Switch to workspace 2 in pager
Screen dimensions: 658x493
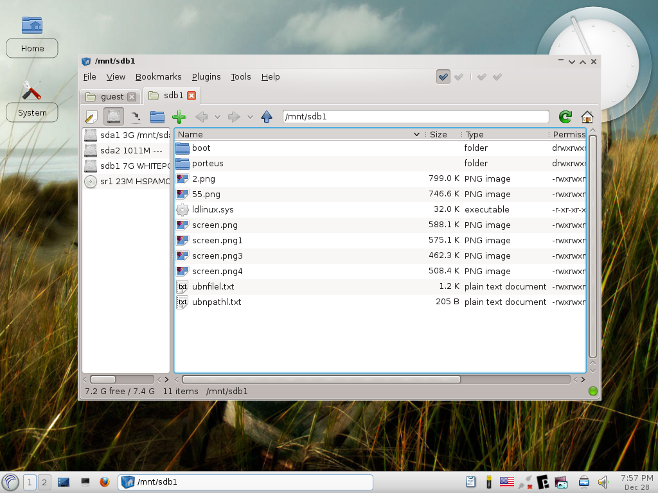[44, 482]
